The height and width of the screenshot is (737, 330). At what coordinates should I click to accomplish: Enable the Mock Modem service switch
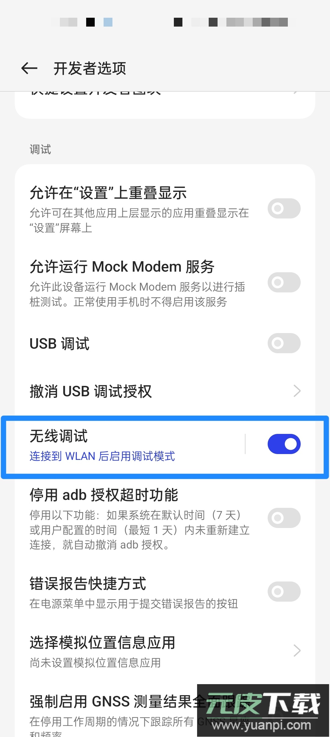point(284,282)
